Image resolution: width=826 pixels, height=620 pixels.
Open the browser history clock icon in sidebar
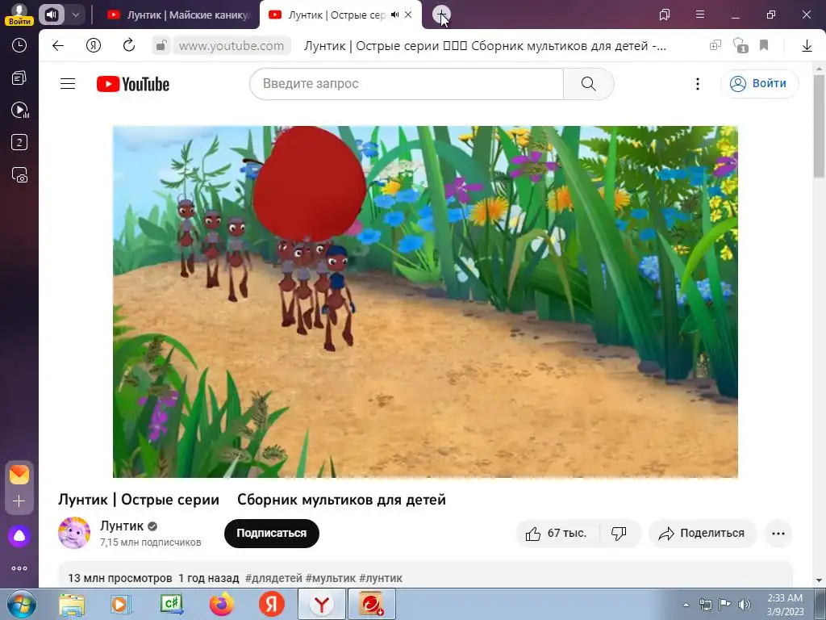coord(19,45)
